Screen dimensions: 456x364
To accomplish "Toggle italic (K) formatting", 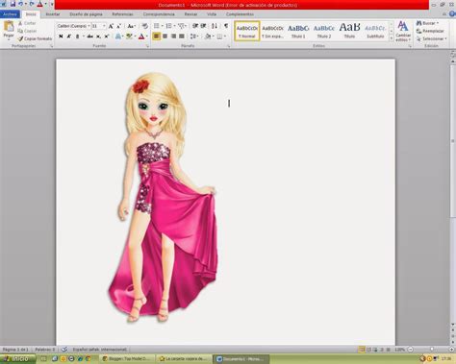I will (x=69, y=36).
